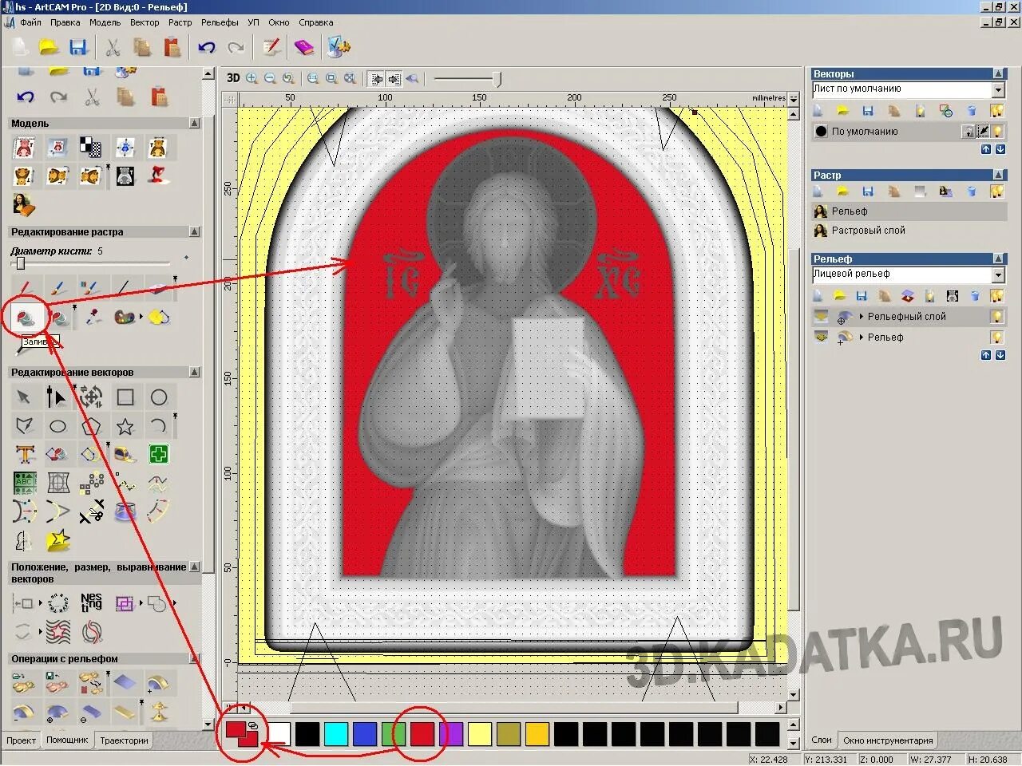Viewport: 1022px width, 766px height.
Task: Collapse the Векторы panel
Action: click(998, 73)
